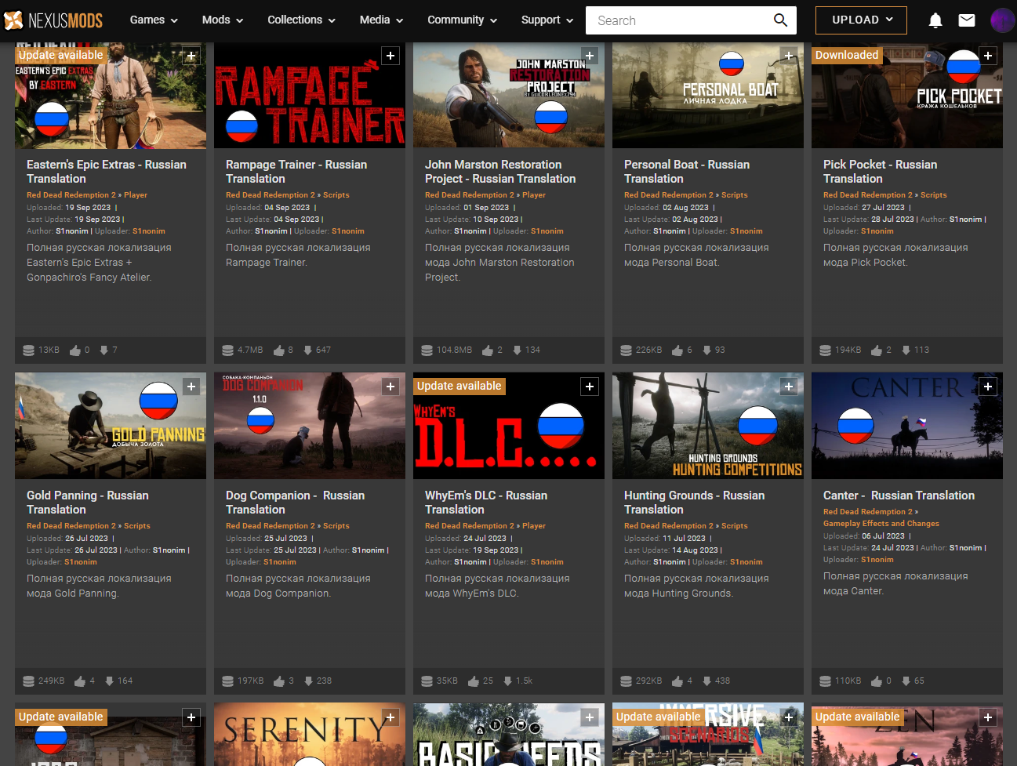
Task: Toggle plus button on Personal Boat thumbnail
Action: [789, 56]
